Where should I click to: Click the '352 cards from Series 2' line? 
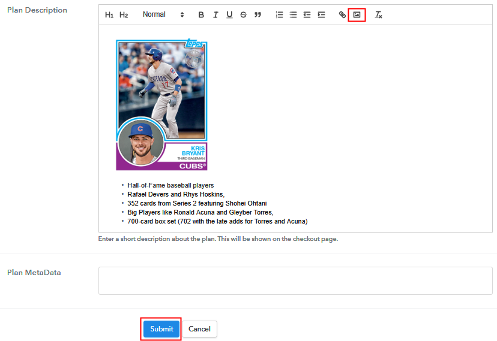[197, 203]
